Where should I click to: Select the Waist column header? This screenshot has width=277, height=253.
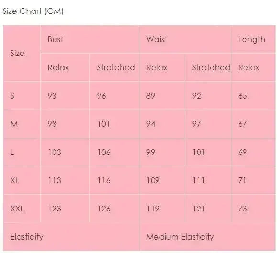(156, 39)
